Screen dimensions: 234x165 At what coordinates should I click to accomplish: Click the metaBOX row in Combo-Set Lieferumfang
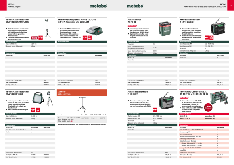(x=204, y=150)
